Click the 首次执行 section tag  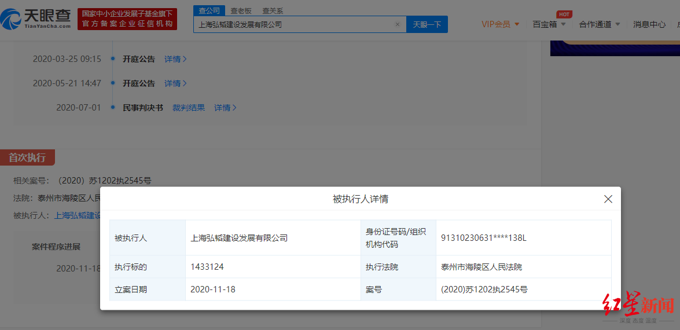(x=27, y=157)
